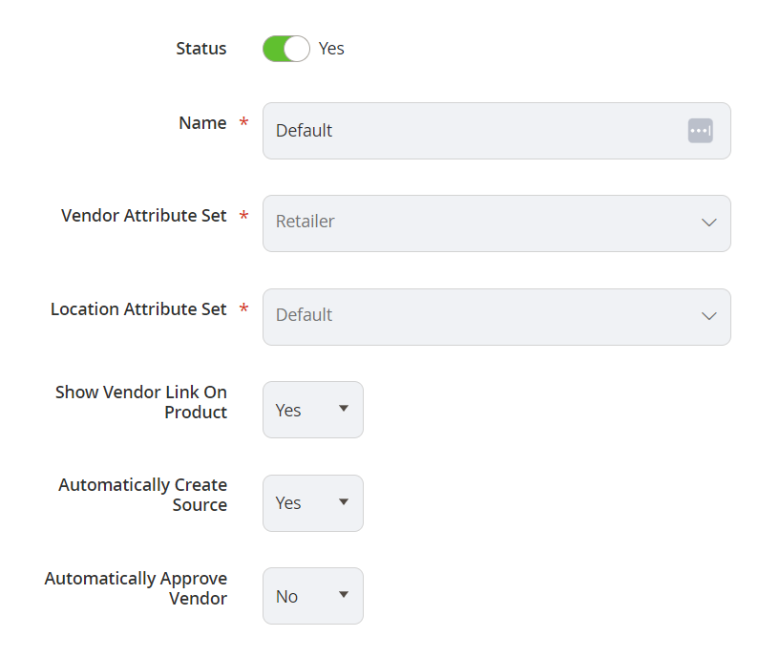This screenshot has height=658, width=780.
Task: Click the arrow on Show Vendor Link dropdown
Action: [x=344, y=408]
